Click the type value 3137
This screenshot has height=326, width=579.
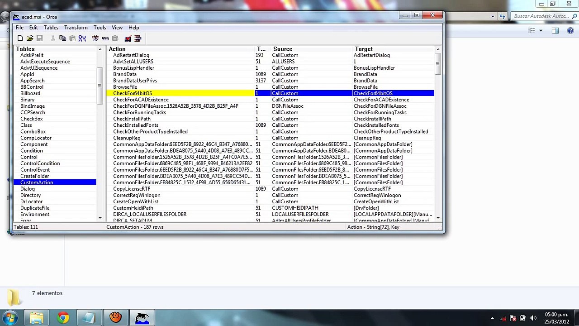pyautogui.click(x=261, y=81)
